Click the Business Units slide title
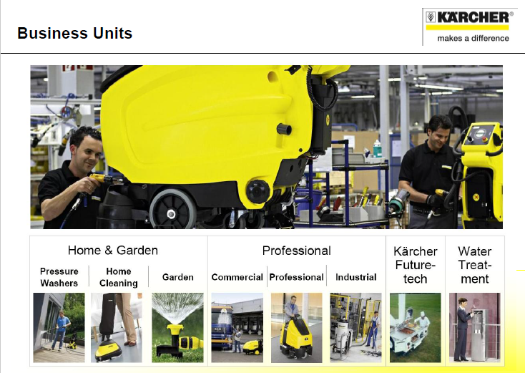 click(74, 33)
